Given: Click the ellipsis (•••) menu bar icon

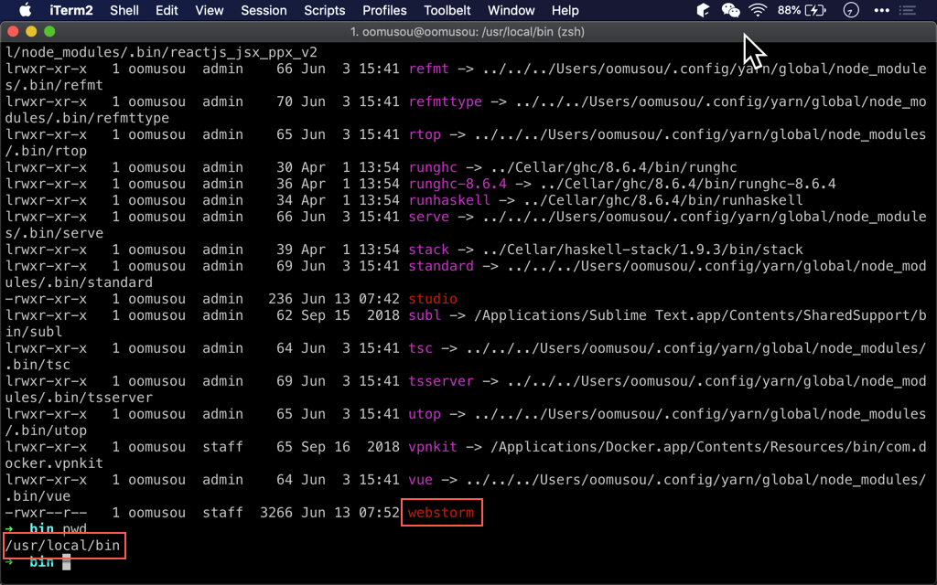Looking at the screenshot, I should point(881,10).
